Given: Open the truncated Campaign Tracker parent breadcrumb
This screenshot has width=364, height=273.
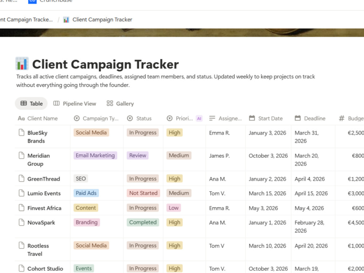Looking at the screenshot, I should tap(26, 20).
